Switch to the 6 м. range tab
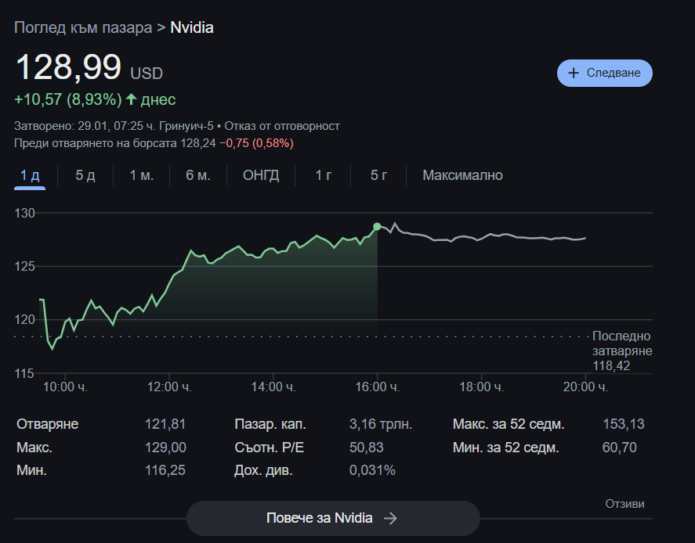Viewport: 695px width, 543px height. click(198, 175)
